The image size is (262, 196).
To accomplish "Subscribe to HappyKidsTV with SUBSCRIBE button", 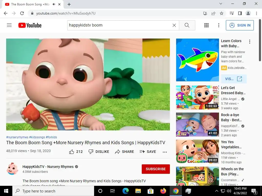I will [156, 169].
